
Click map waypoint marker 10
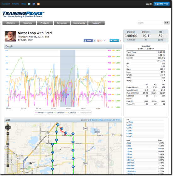pyautogui.click(x=57, y=132)
